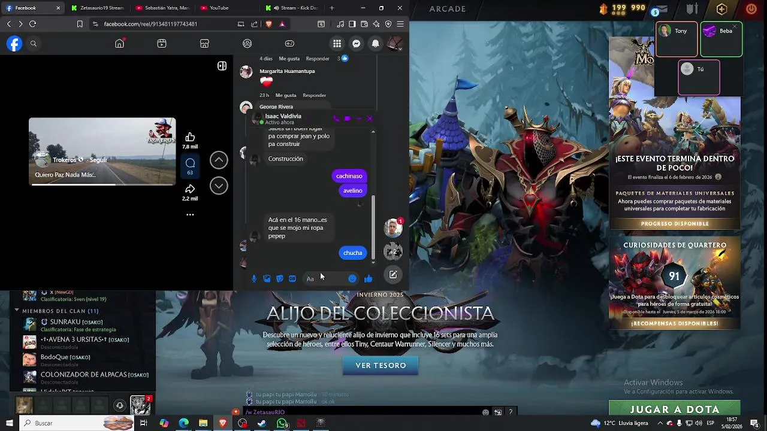Start voice call with Isaac Valdivia

(336, 119)
